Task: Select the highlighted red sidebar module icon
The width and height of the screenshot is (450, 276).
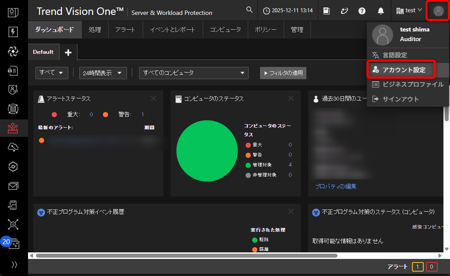Action: [13, 128]
